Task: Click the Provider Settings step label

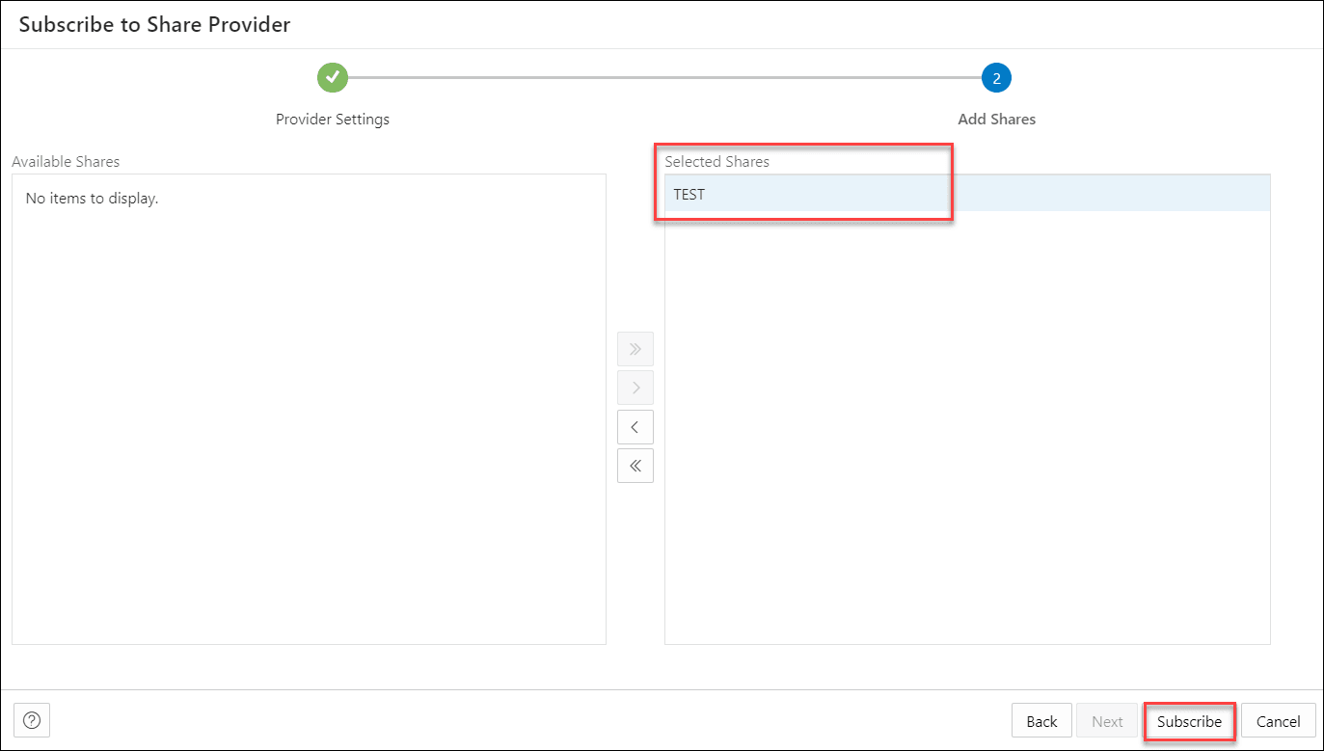Action: [x=332, y=119]
